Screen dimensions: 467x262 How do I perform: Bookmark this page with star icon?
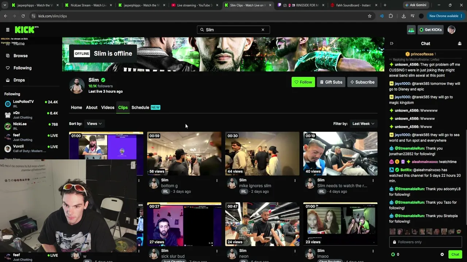(370, 16)
